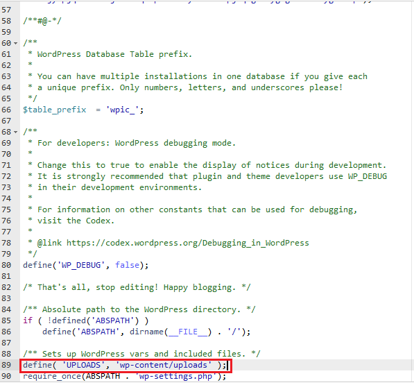This screenshot has height=385, width=414.
Task: Collapse the comment block at line 60
Action: coord(15,43)
